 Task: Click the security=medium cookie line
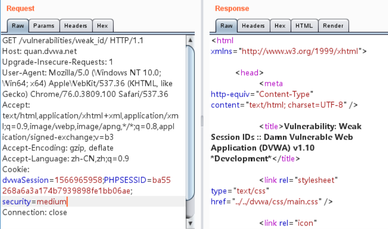tap(35, 202)
